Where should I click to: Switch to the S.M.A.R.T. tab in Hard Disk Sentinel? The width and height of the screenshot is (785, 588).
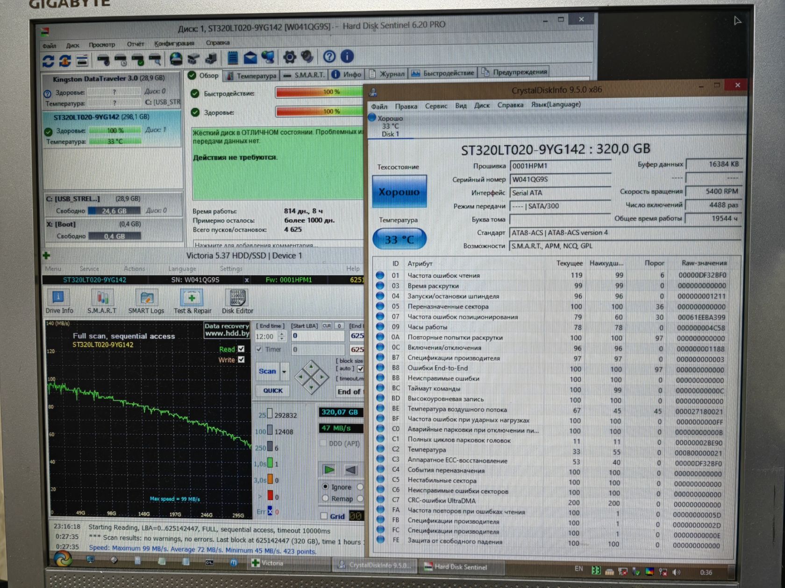[x=304, y=75]
